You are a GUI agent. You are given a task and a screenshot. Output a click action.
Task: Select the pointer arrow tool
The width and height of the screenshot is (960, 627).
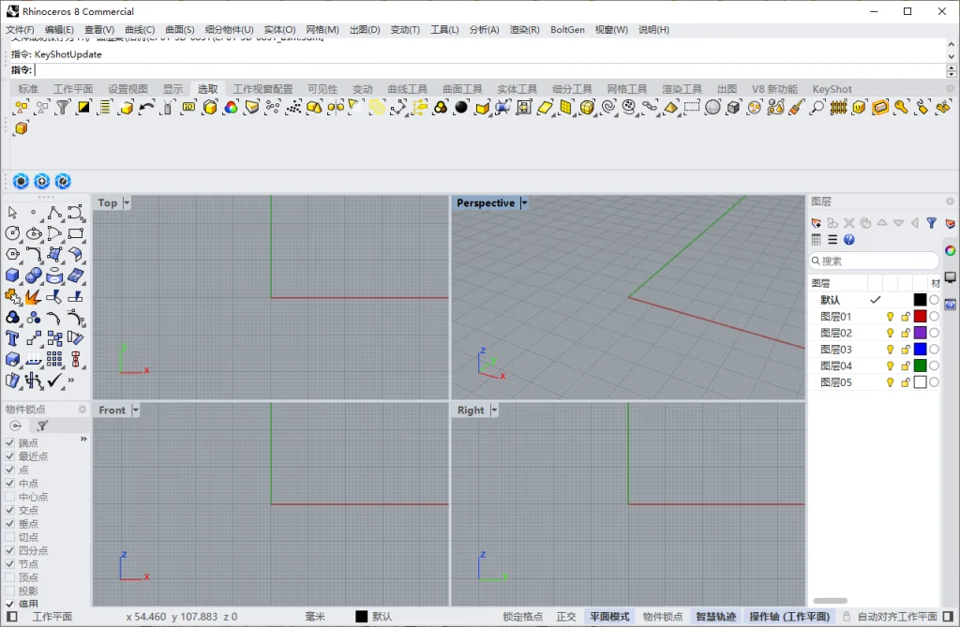coord(12,213)
